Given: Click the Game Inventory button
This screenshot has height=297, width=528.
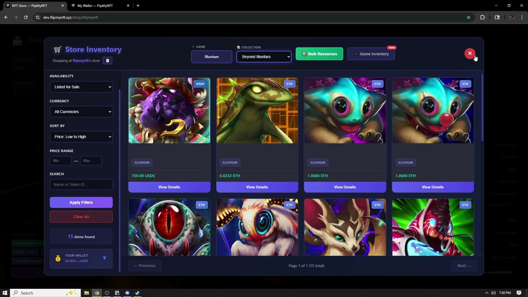Looking at the screenshot, I should pos(371,54).
